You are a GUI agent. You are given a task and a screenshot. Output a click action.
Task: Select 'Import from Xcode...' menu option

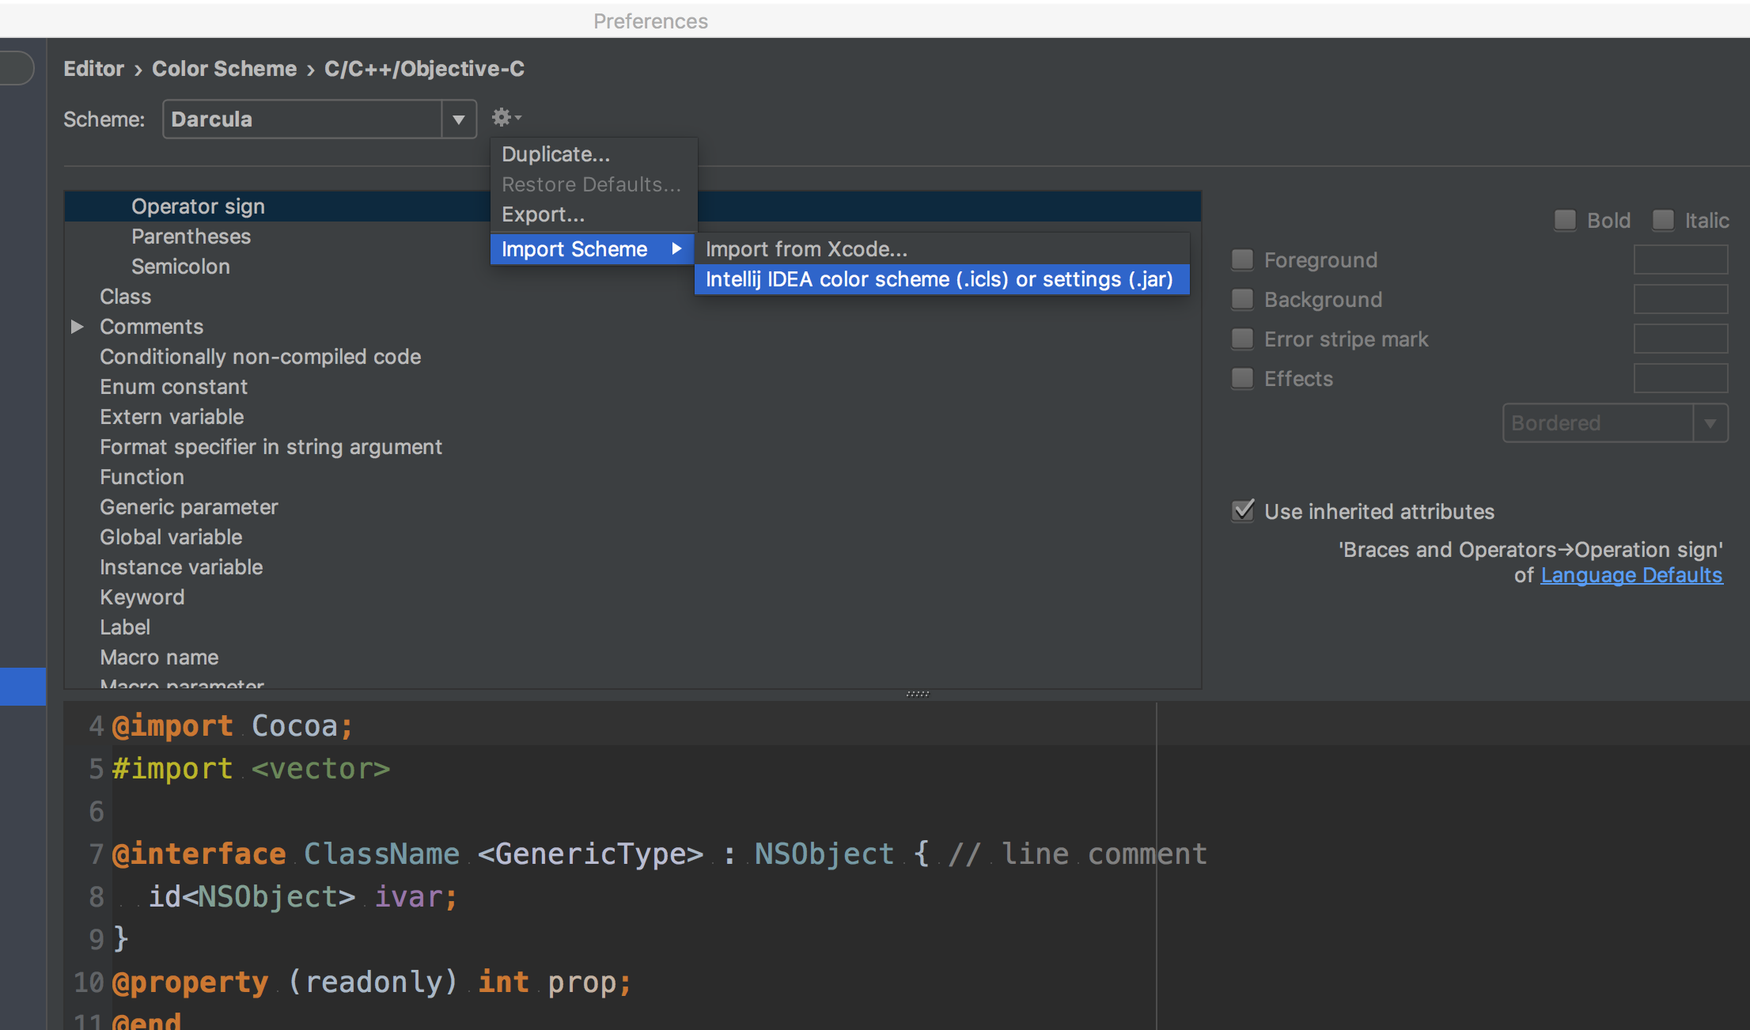click(x=807, y=248)
